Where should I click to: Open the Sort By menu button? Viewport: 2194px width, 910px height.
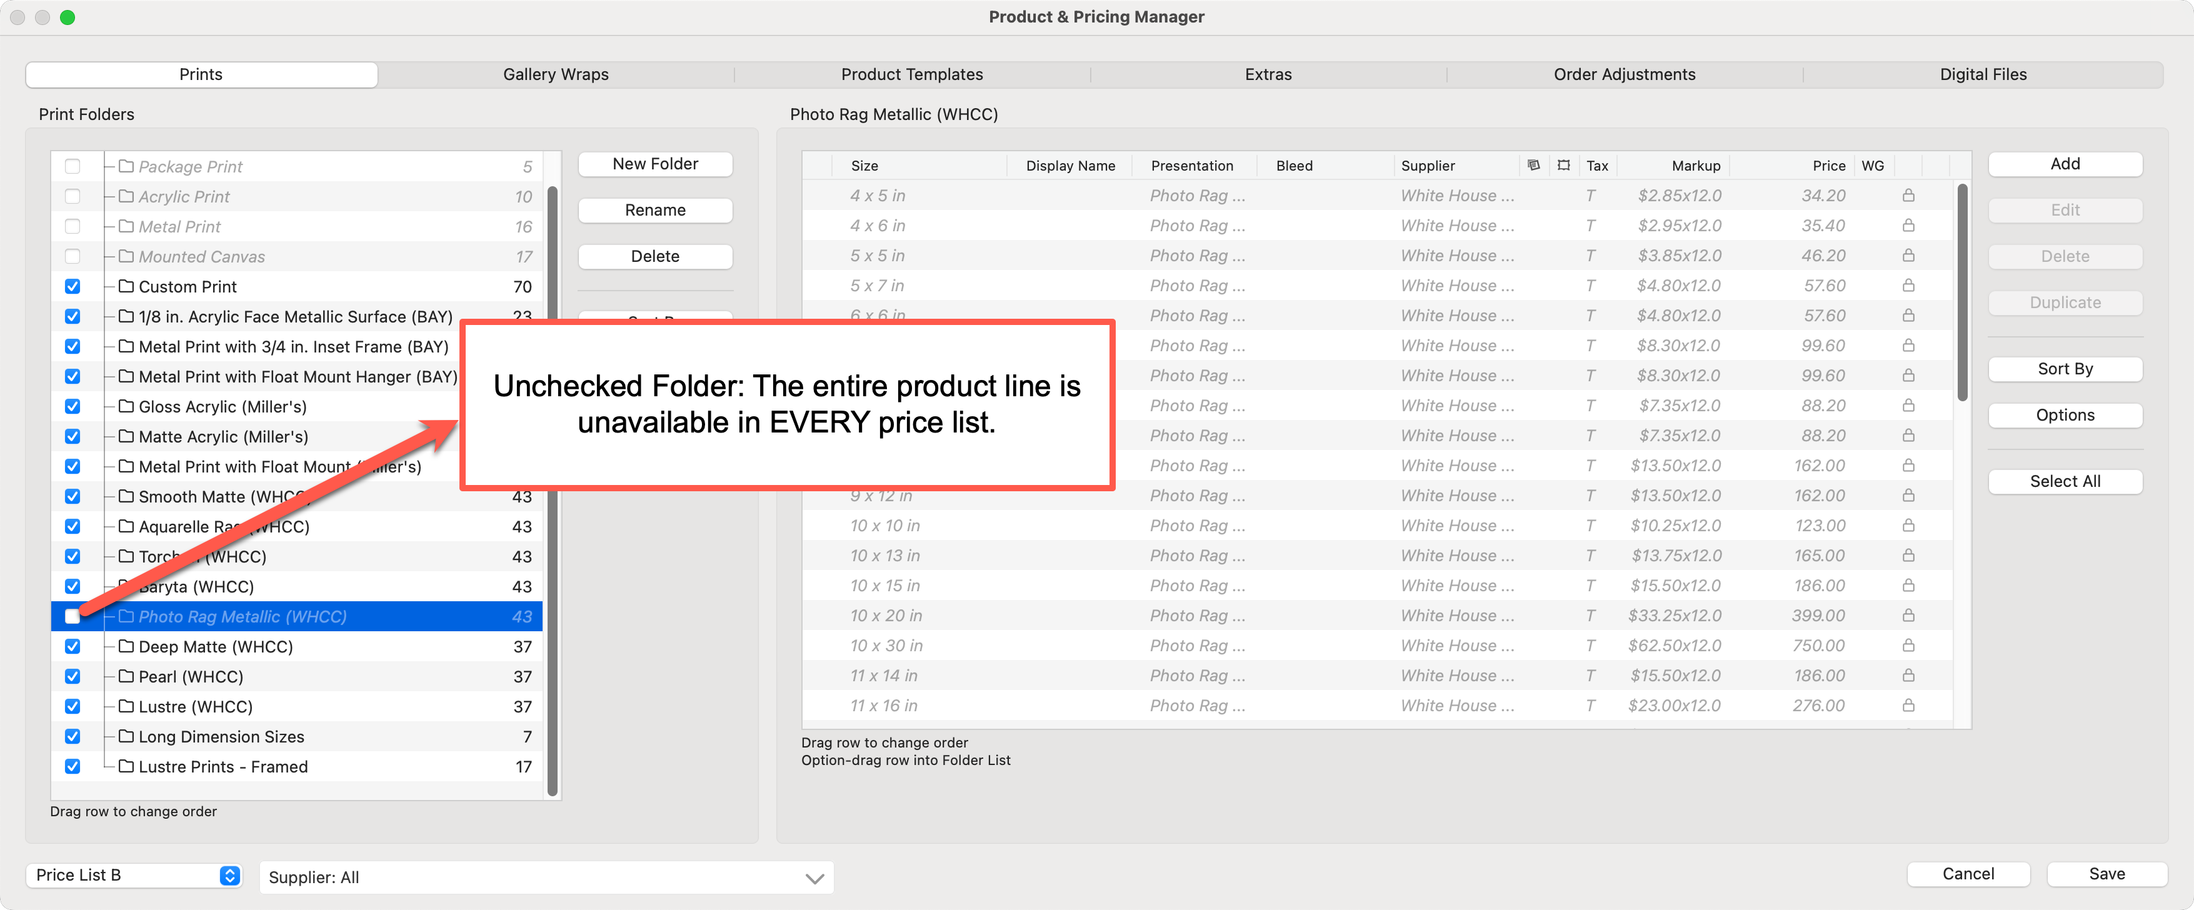[x=2065, y=369]
